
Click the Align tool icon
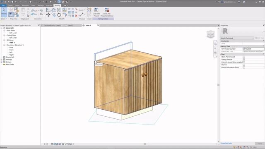coord(48,10)
